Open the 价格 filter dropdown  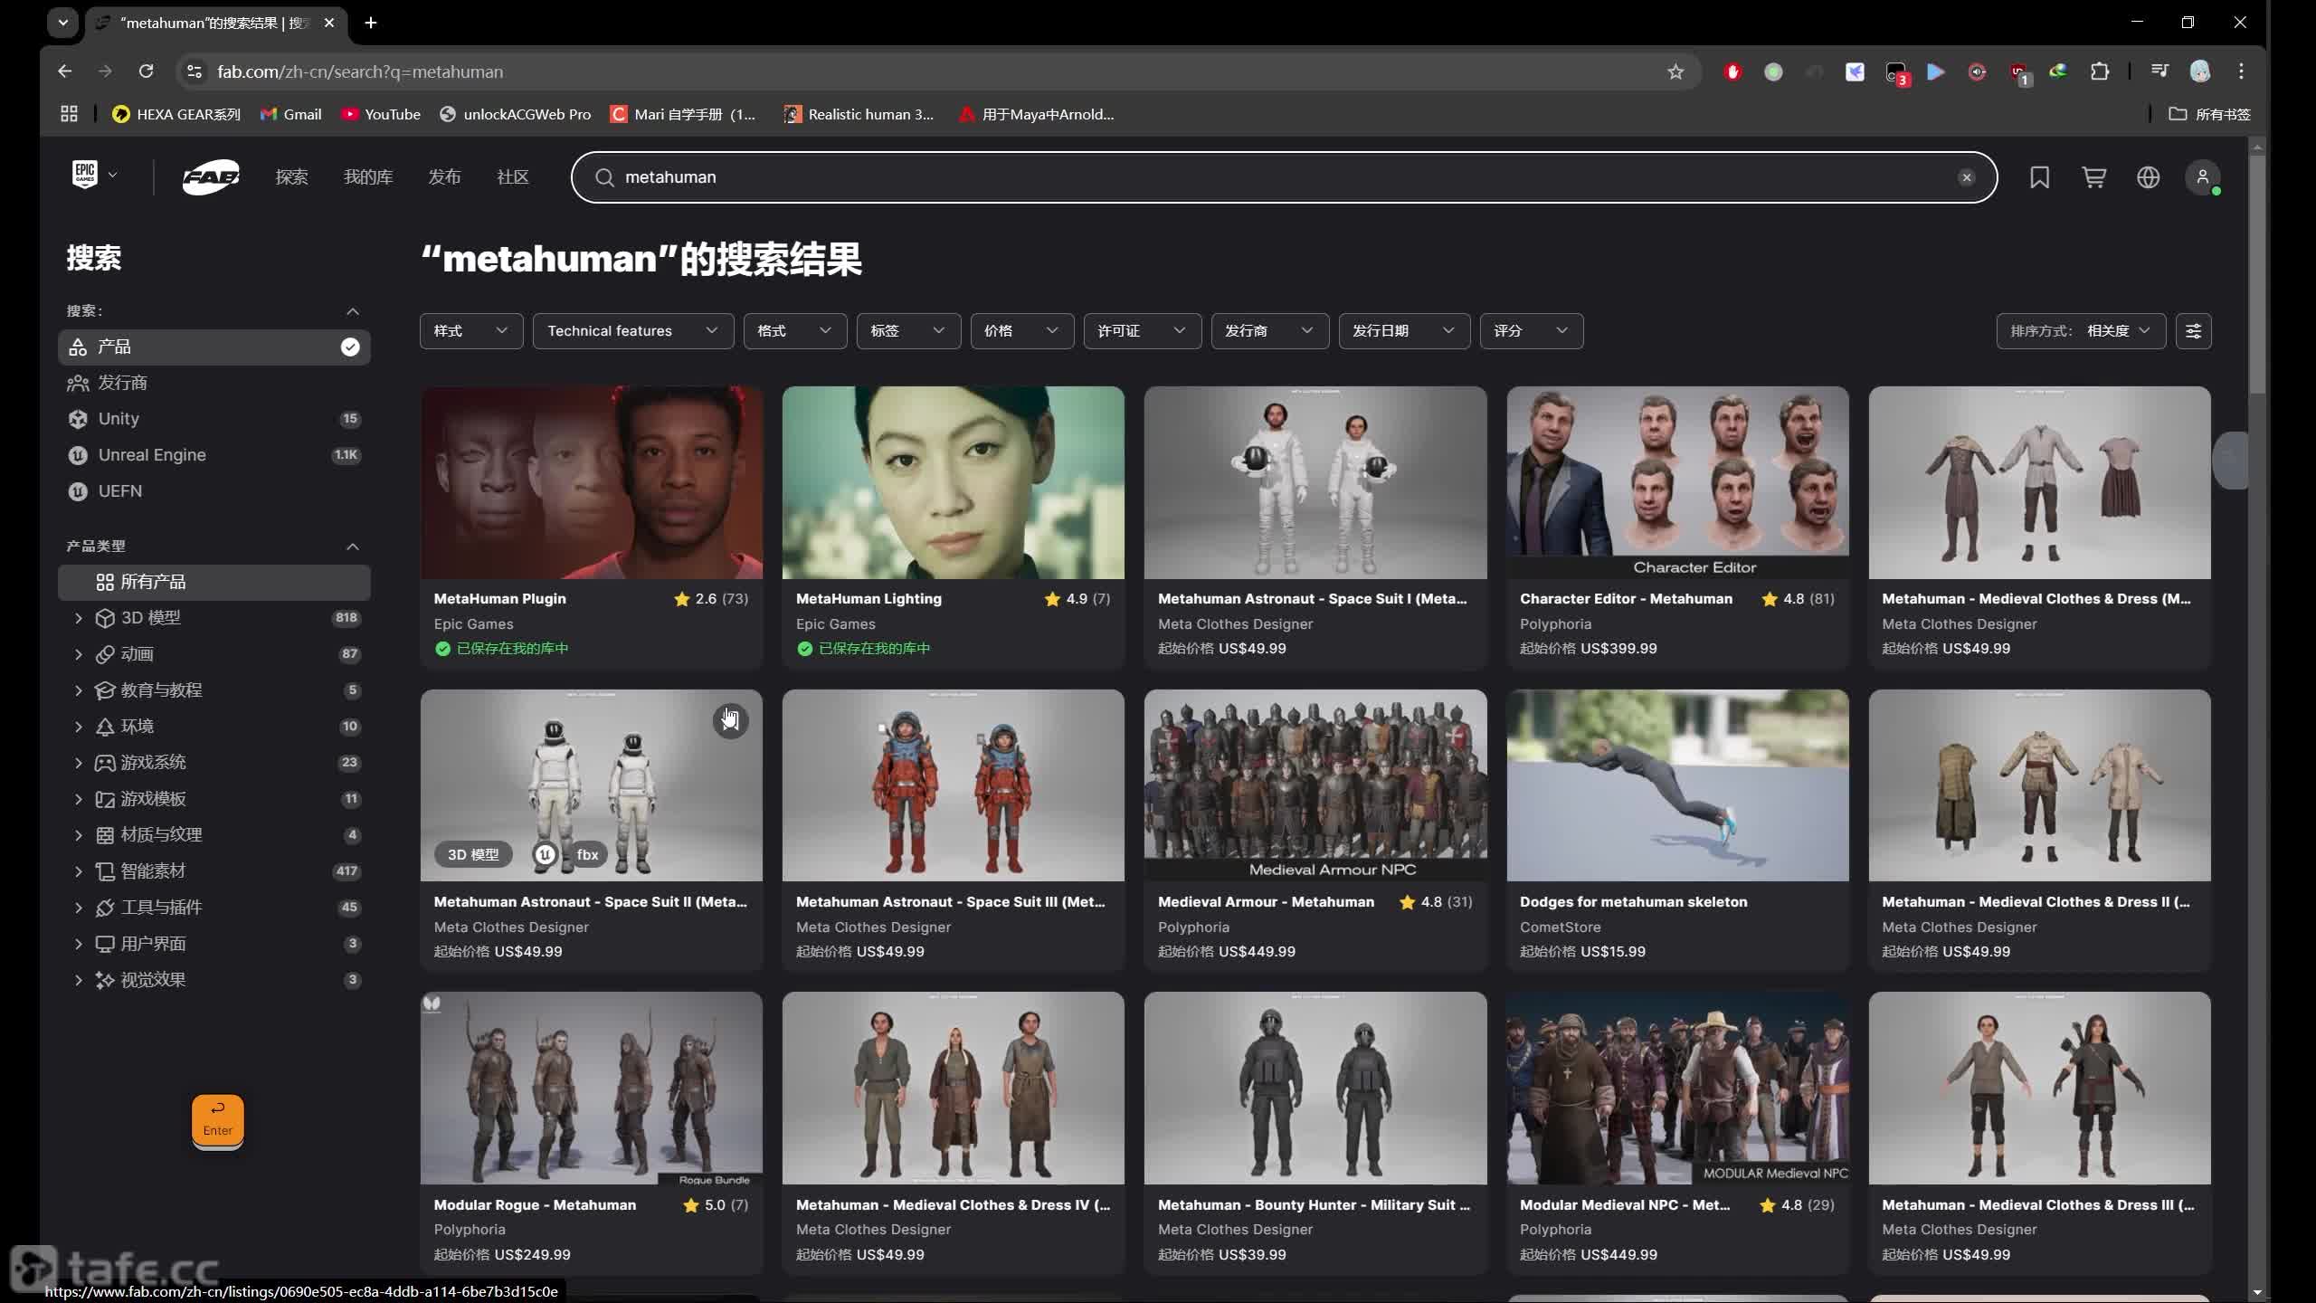click(1021, 331)
